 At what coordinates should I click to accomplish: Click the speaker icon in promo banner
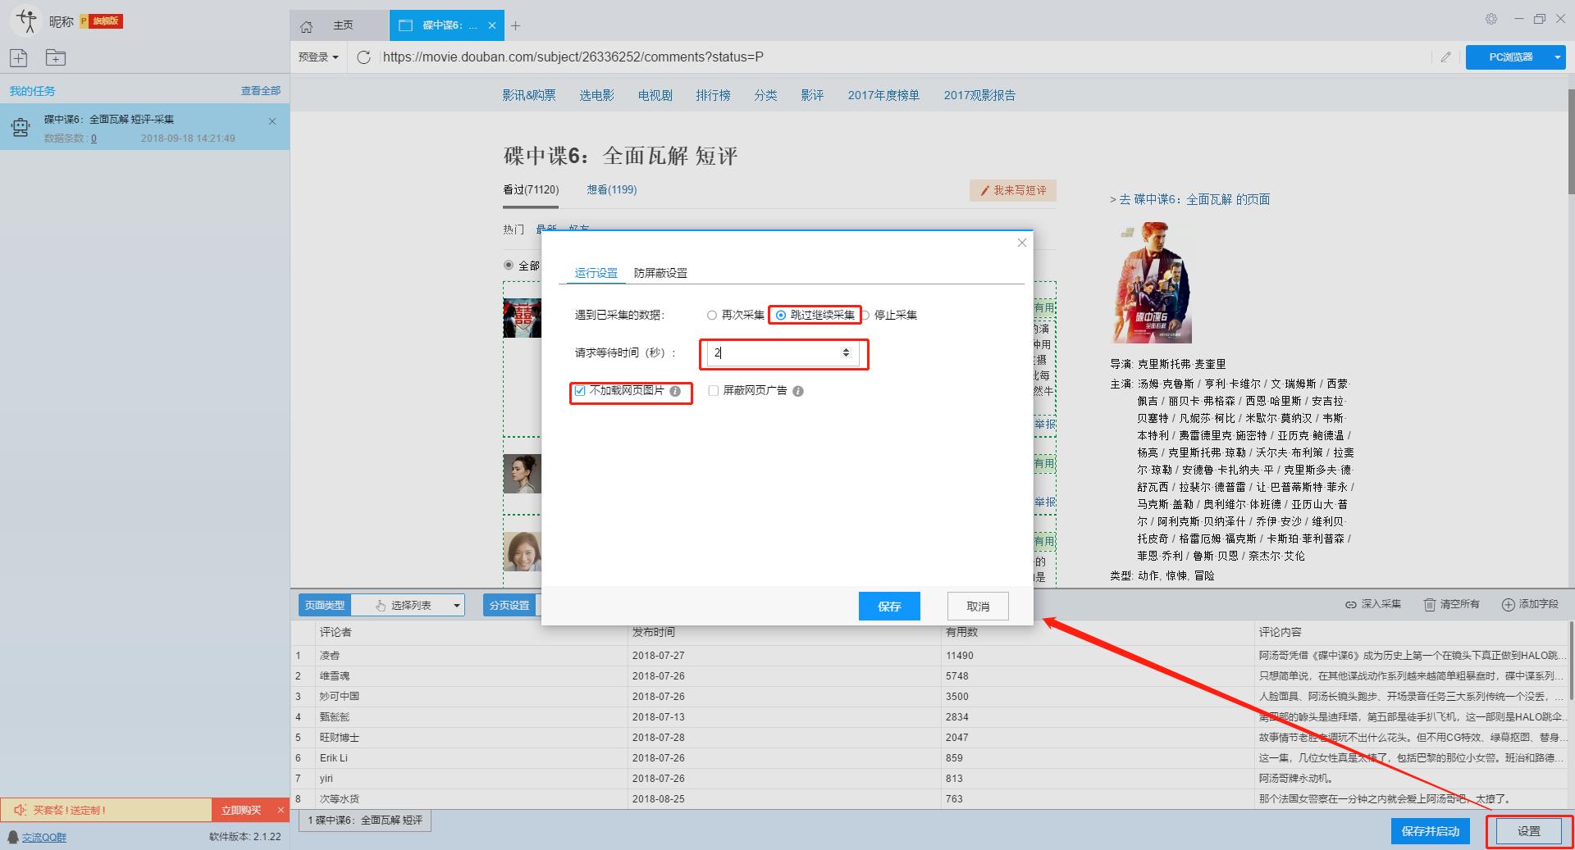point(21,810)
